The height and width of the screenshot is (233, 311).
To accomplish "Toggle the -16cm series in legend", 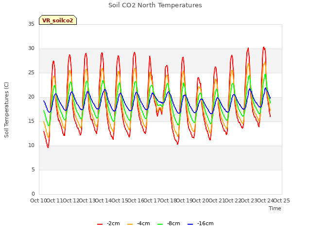I will point(201,224).
